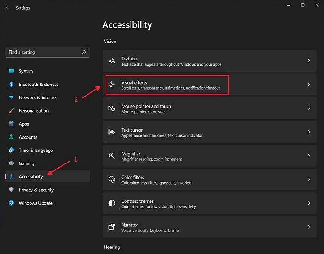
Task: Click the Text size AA icon
Action: (x=112, y=61)
